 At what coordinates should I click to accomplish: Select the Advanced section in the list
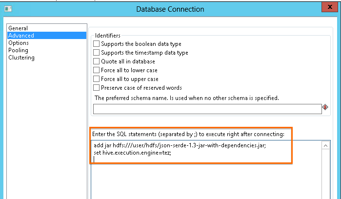pos(47,36)
